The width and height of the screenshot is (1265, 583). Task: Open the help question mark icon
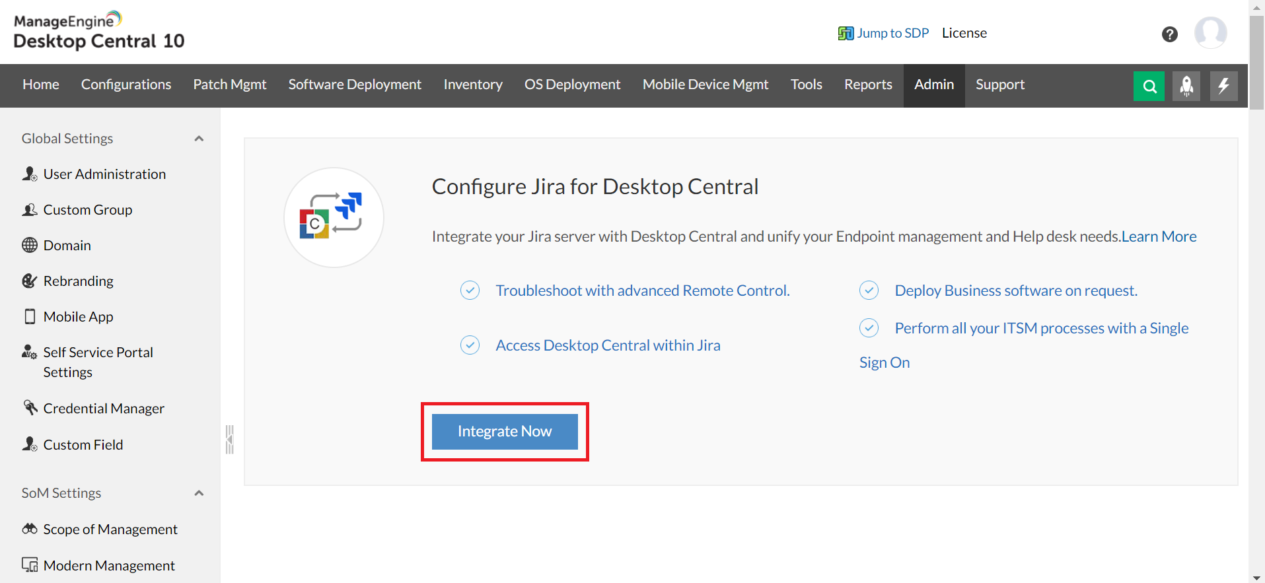tap(1170, 34)
